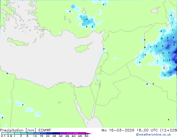Click the 30–35 mm purple legend box

coord(63,133)
